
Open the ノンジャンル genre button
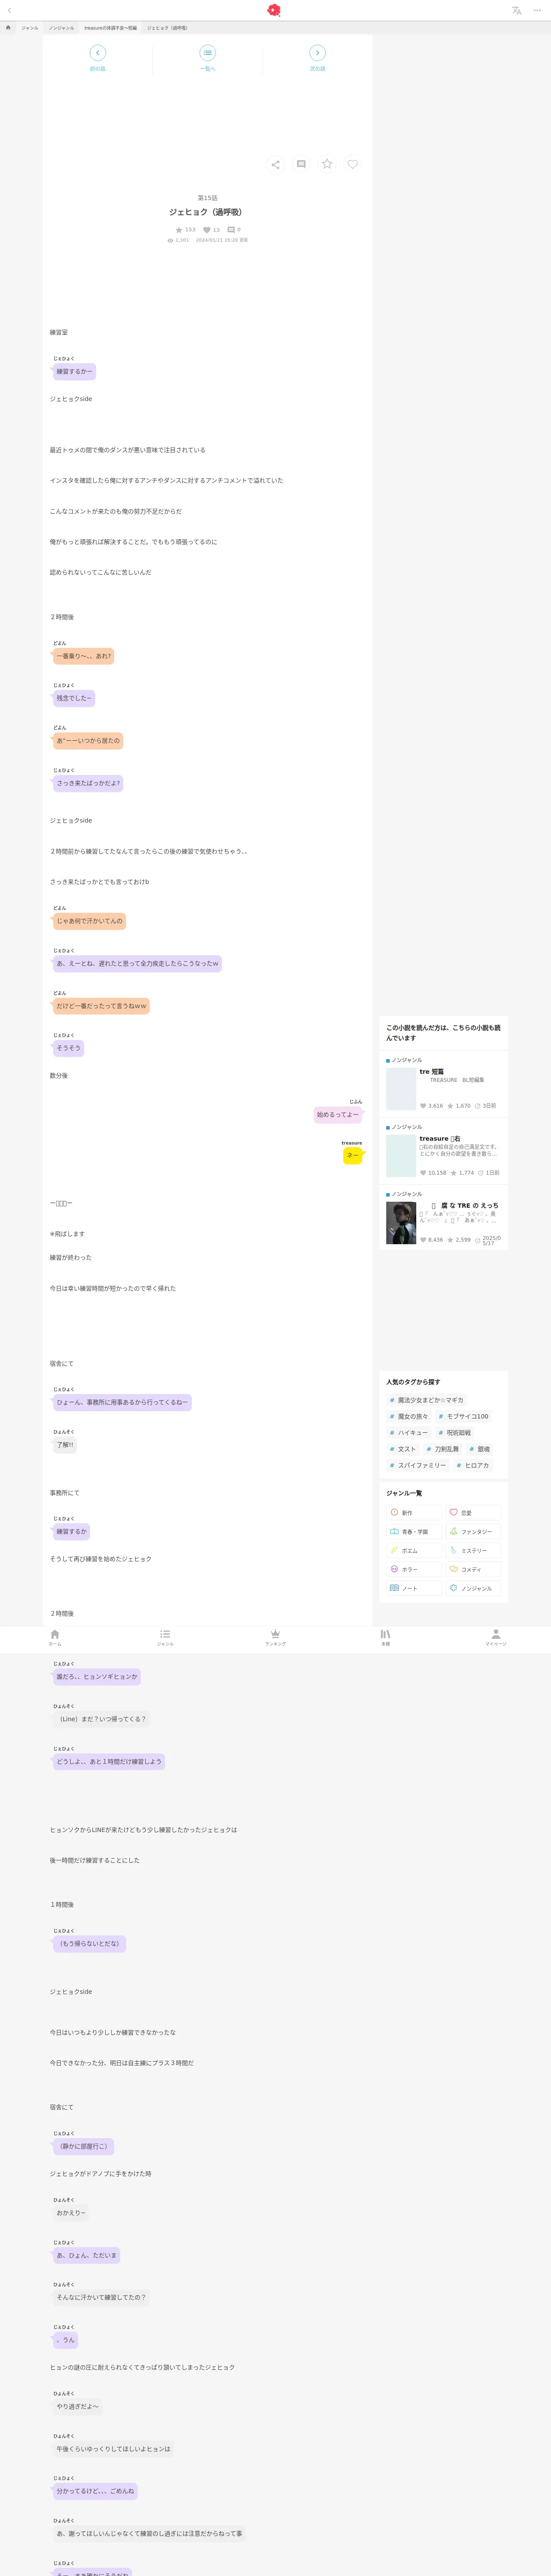coord(473,1588)
